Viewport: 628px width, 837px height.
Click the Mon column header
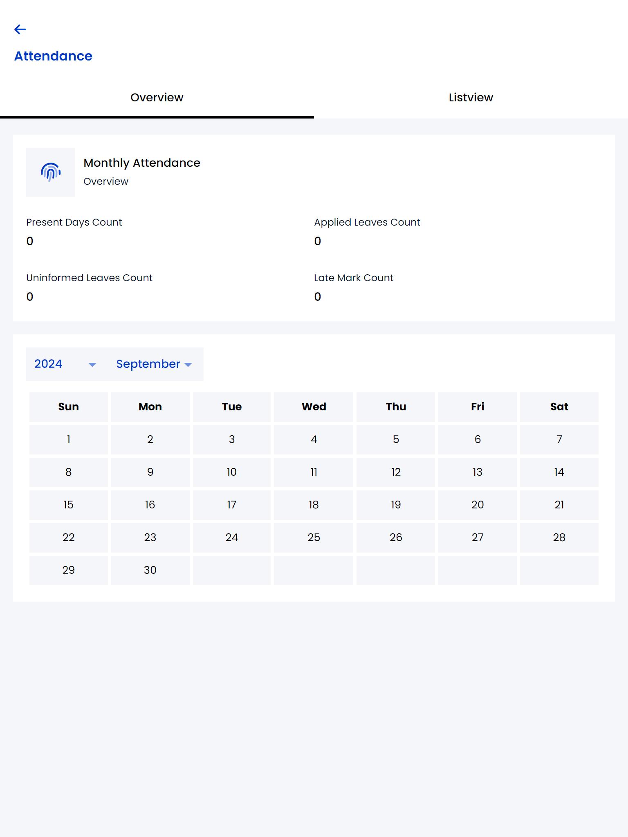point(150,407)
